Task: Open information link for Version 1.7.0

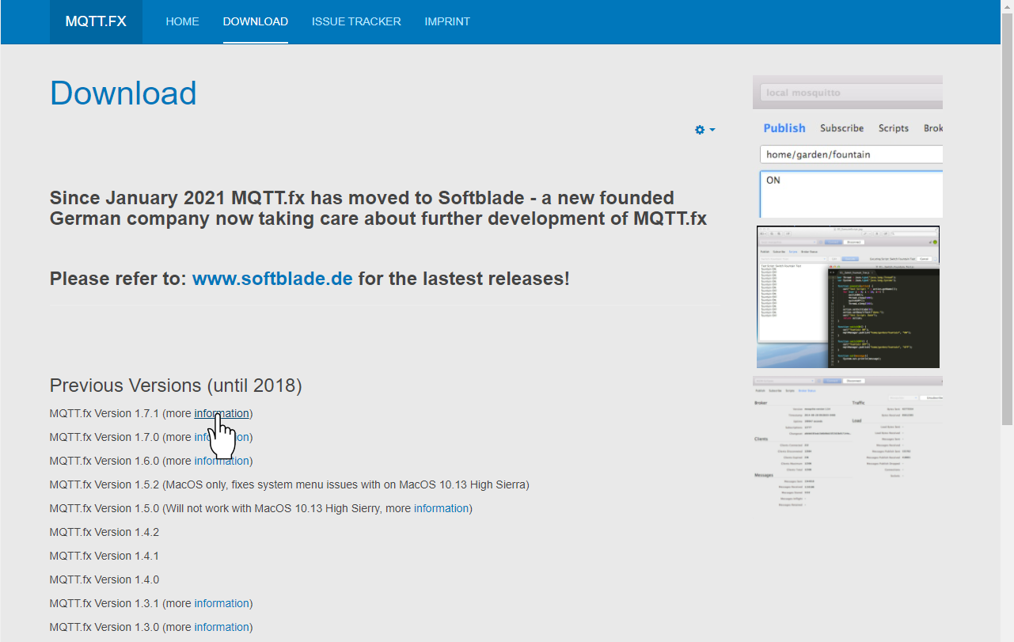Action: 222,437
